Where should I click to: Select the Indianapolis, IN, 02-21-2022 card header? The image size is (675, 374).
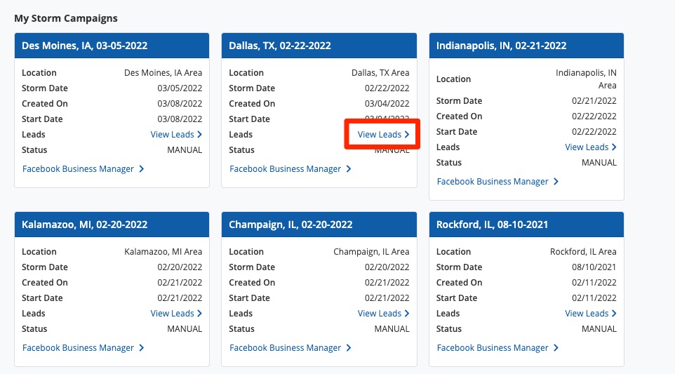(526, 46)
